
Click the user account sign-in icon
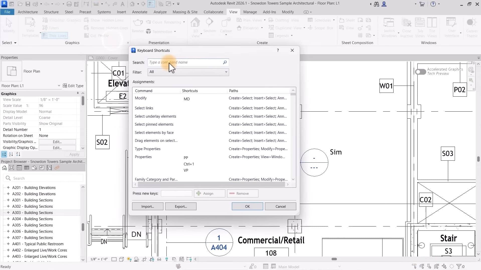coord(384,4)
